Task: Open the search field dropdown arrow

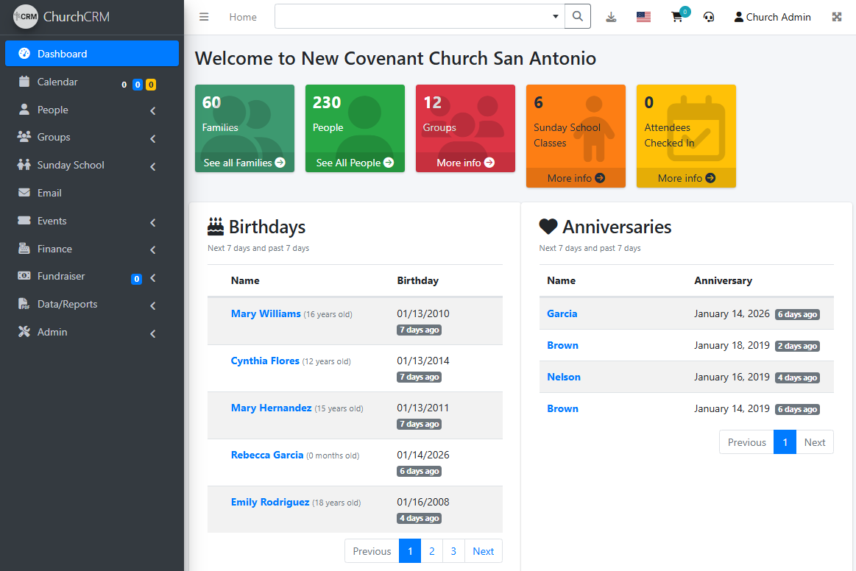Action: tap(554, 15)
